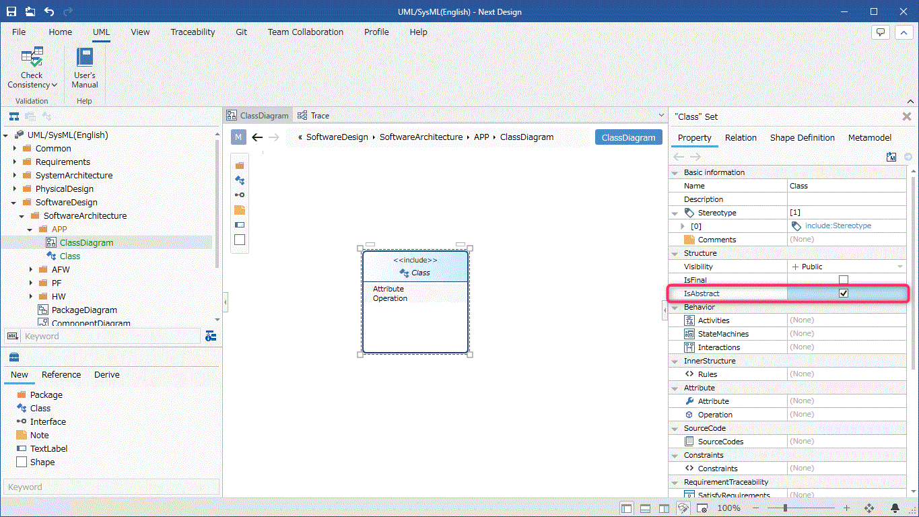This screenshot has height=517, width=919.
Task: Toggle the navigator pane layout icon
Action: coord(627,508)
